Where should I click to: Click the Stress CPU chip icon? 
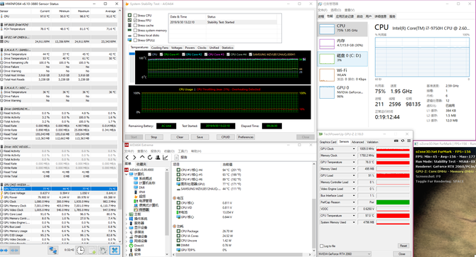[129, 15]
